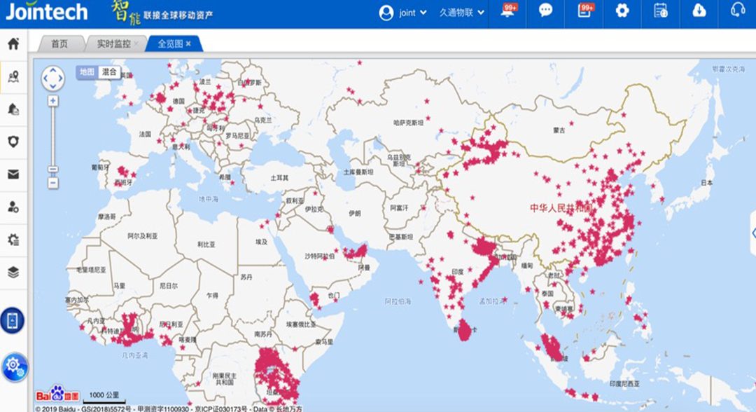756x412 pixels.
Task: Open the shield security sidebar icon
Action: click(x=13, y=142)
